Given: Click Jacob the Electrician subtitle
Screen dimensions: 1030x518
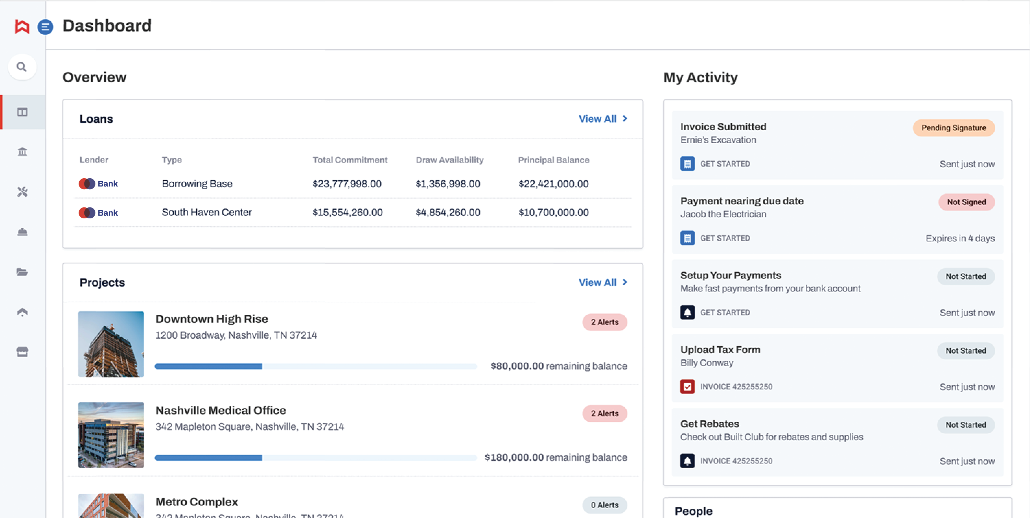Looking at the screenshot, I should (723, 215).
